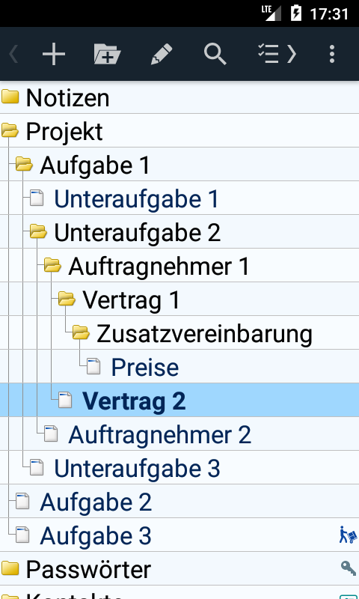Open the Auftragnehmer 2 note
This screenshot has height=599, width=359.
pyautogui.click(x=159, y=434)
